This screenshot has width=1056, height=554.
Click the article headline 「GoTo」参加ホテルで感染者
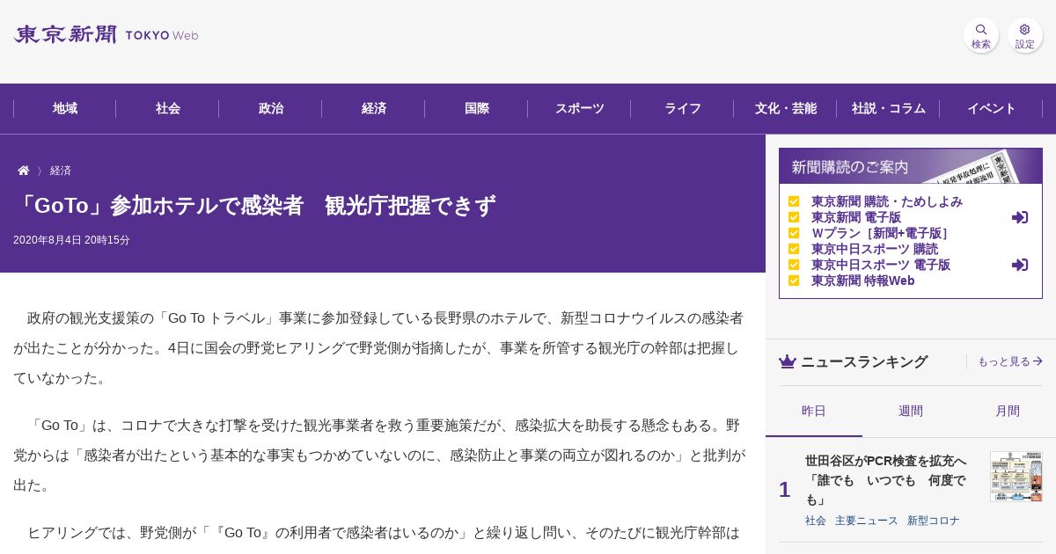click(255, 206)
